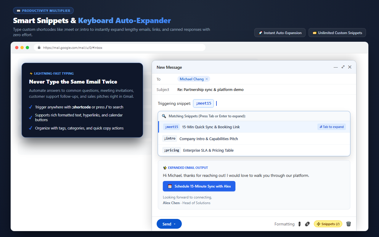Click the checkmark beside Trigger anywhere
The width and height of the screenshot is (379, 237).
(x=30, y=107)
